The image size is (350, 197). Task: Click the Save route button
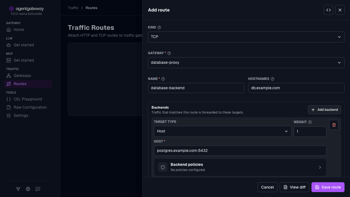tap(328, 187)
